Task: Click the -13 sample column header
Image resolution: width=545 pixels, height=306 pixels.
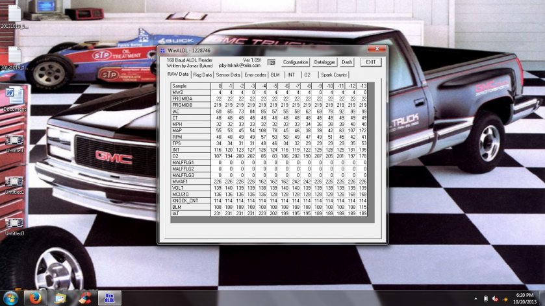Action: (362, 86)
